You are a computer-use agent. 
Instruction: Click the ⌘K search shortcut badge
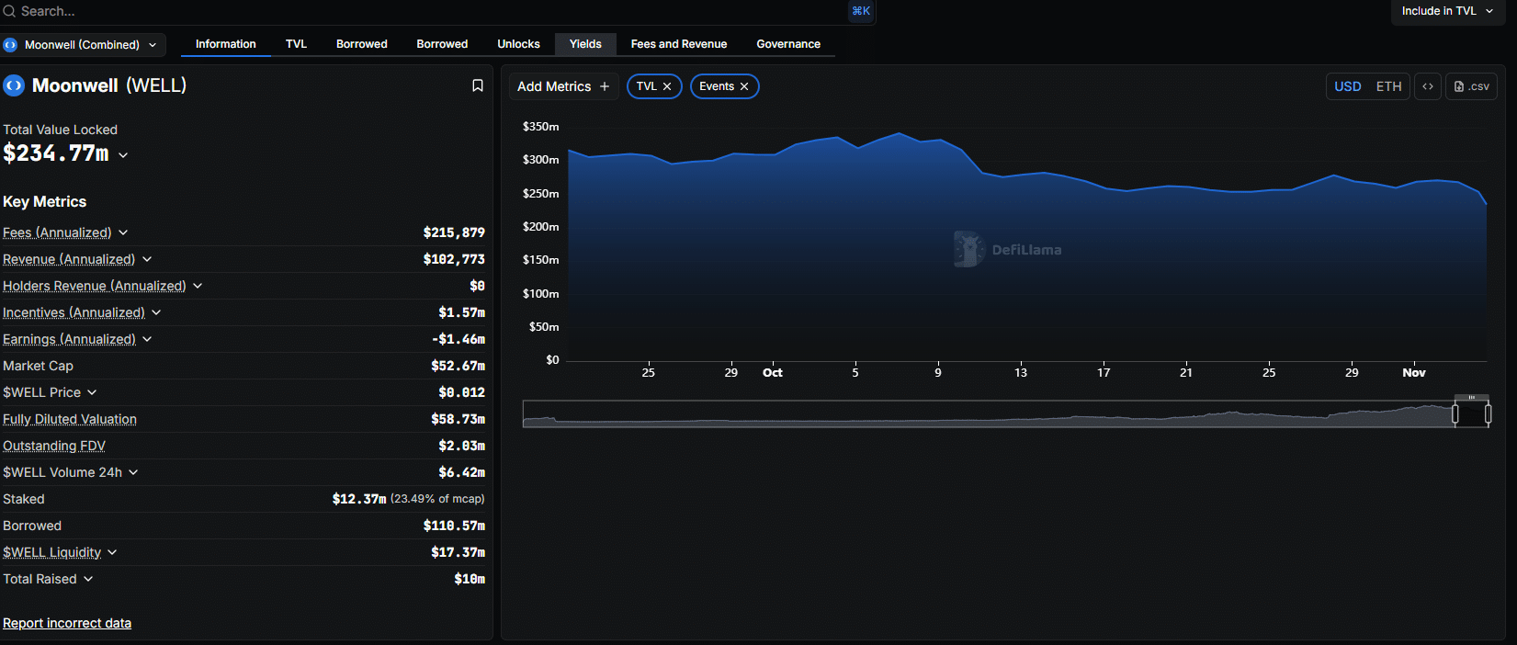[x=860, y=11]
